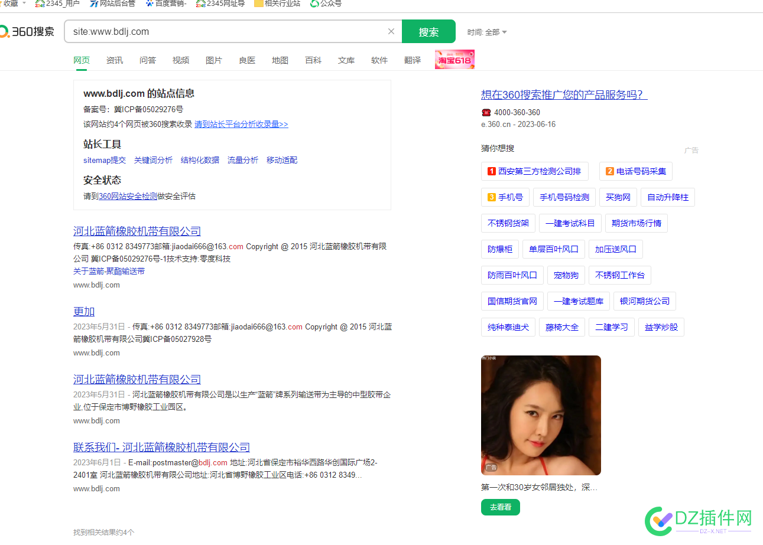Select suggestion 一建考试科目
This screenshot has height=545, width=763.
(x=570, y=223)
